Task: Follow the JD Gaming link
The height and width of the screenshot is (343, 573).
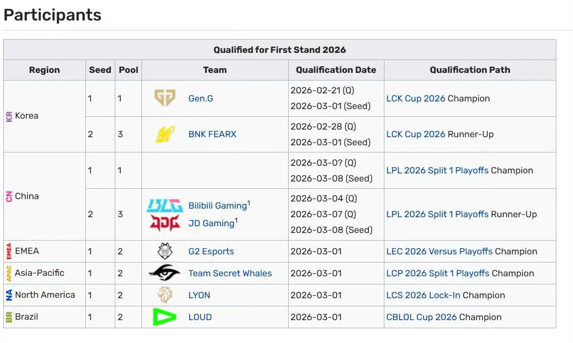Action: click(x=211, y=223)
